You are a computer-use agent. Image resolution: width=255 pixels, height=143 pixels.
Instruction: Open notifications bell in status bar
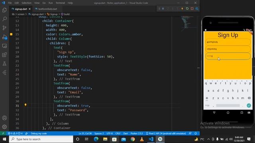pyautogui.click(x=196, y=133)
